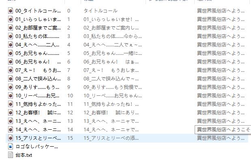
Task: Click the audio icon for 11_気持ちよかった
Action: (x=11, y=104)
